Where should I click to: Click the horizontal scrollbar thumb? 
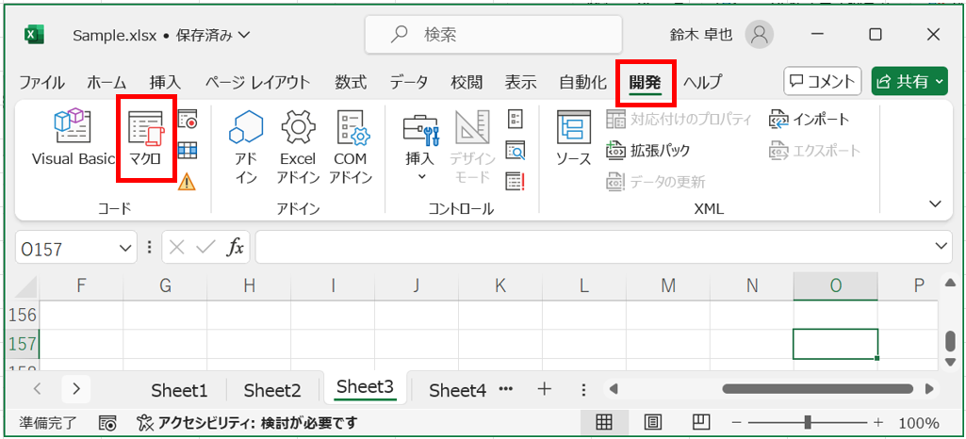(x=817, y=389)
